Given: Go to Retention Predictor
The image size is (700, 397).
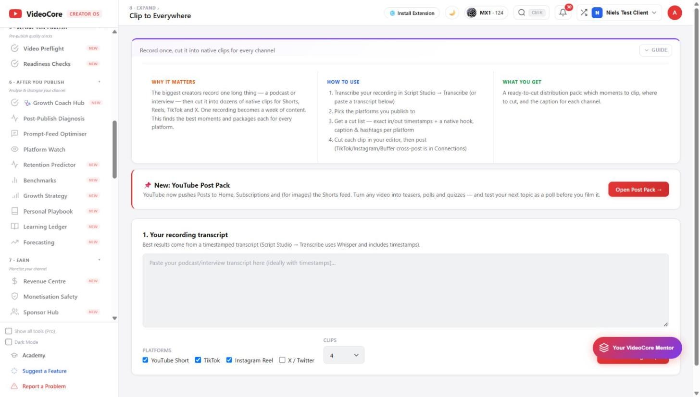Looking at the screenshot, I should 57,165.
